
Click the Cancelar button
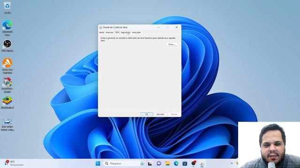160,114
